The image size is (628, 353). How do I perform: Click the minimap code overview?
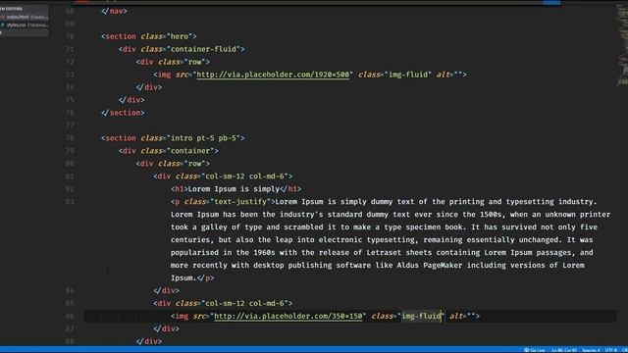(622, 46)
